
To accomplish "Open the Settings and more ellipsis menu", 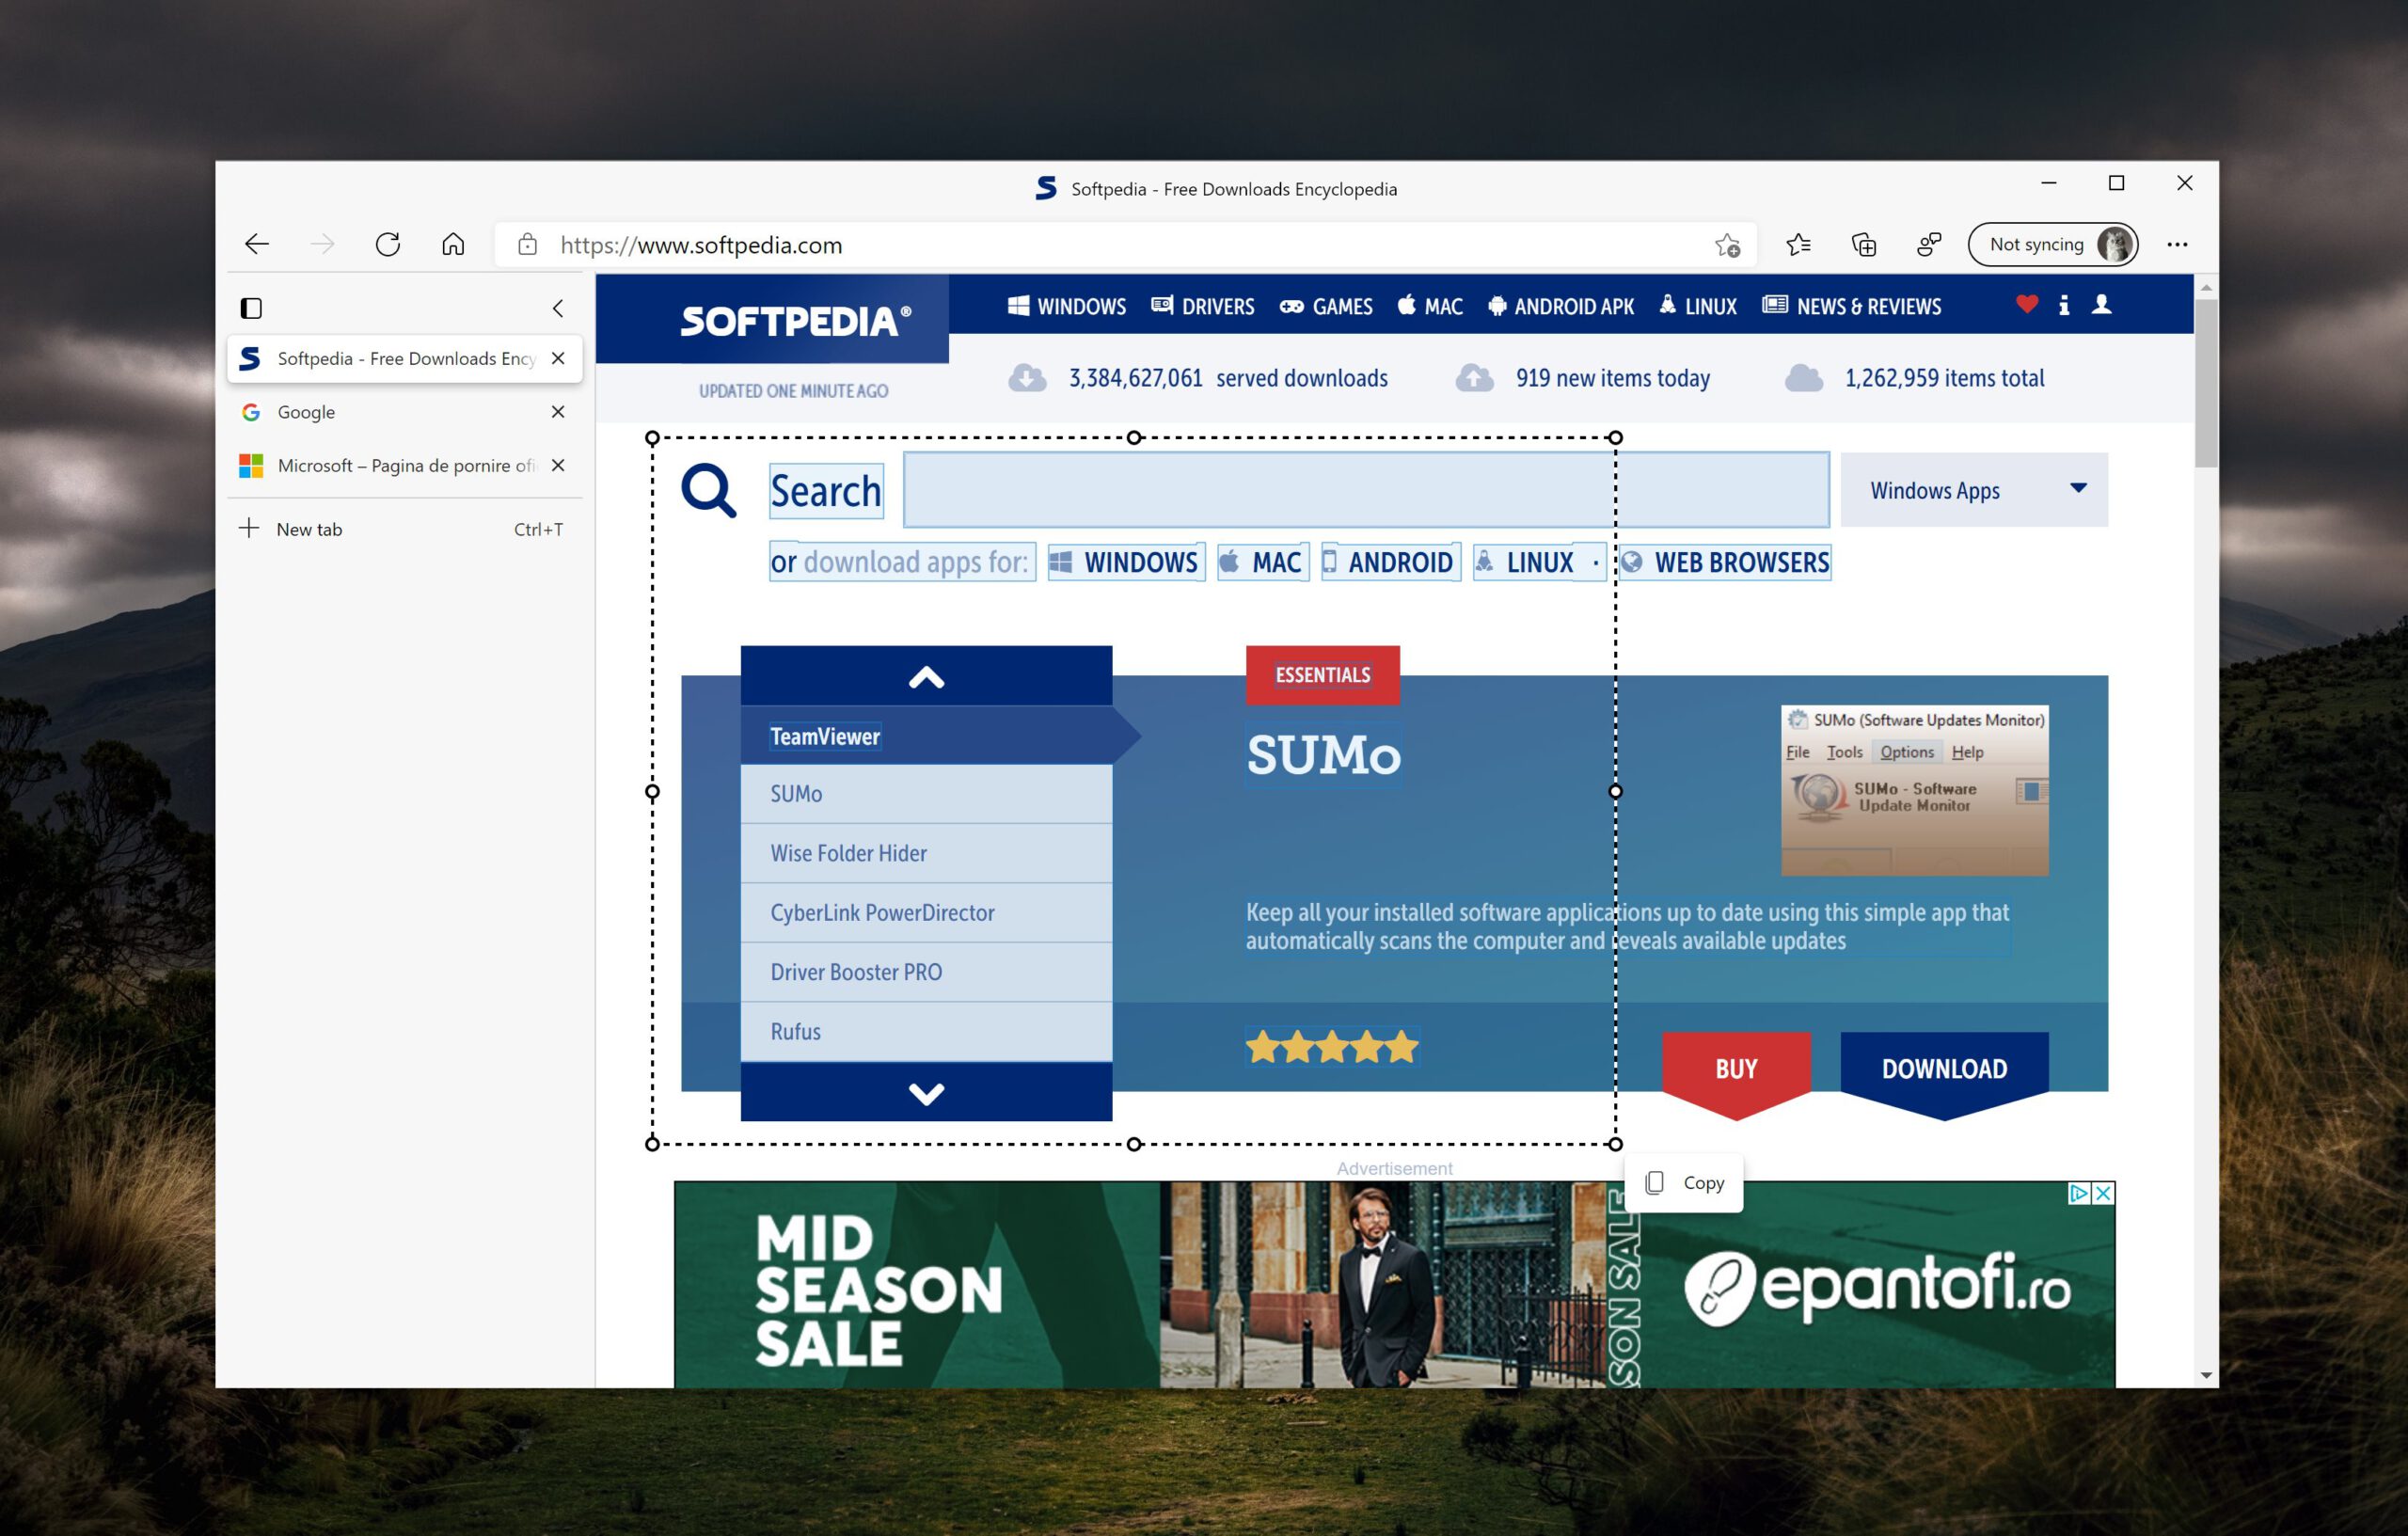I will pos(2177,245).
